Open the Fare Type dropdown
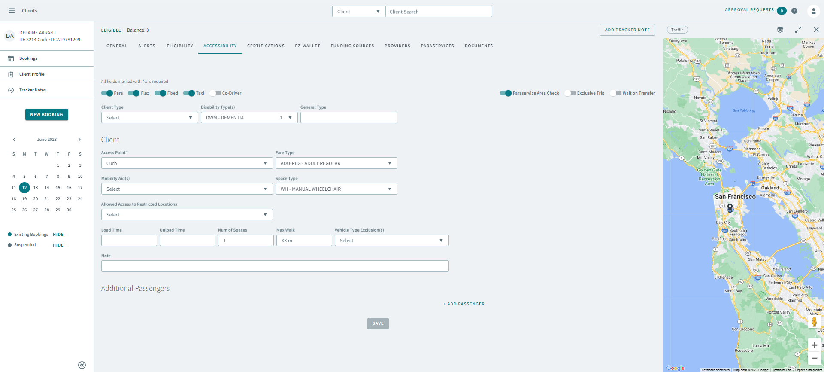 336,163
